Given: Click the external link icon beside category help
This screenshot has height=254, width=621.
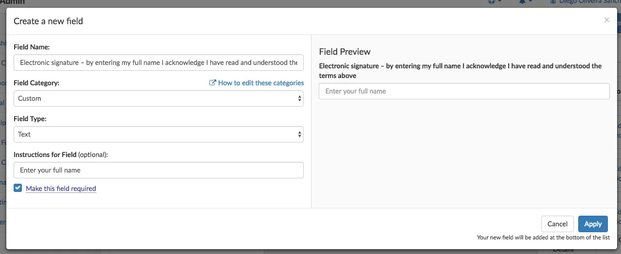Looking at the screenshot, I should pos(212,83).
